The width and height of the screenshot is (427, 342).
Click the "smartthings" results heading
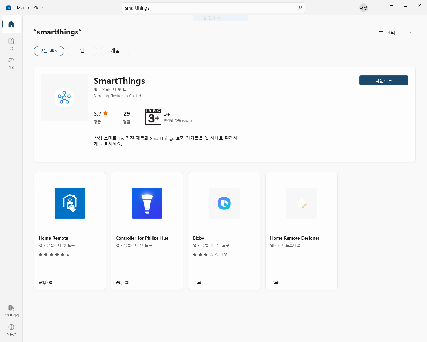[58, 32]
